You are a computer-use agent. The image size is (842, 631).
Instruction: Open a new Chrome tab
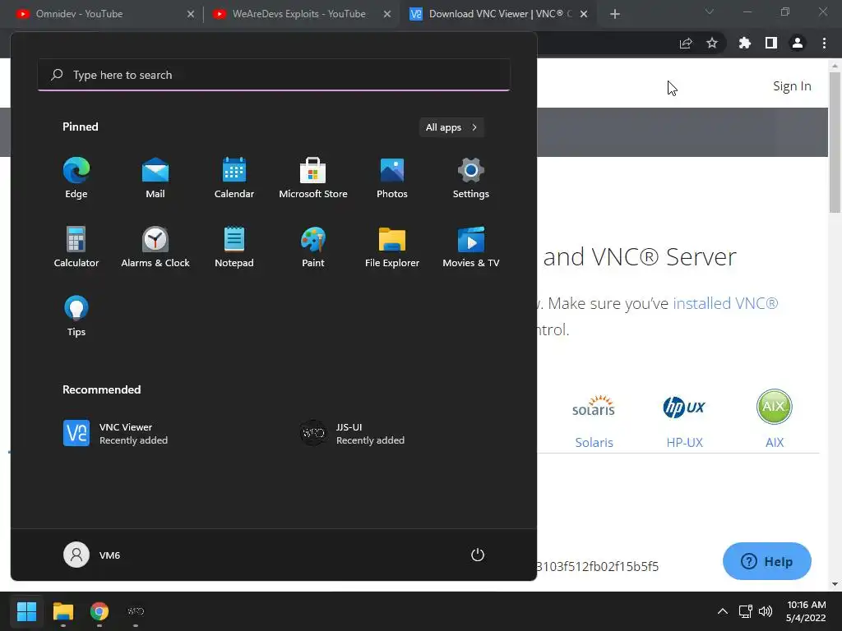[x=615, y=14]
